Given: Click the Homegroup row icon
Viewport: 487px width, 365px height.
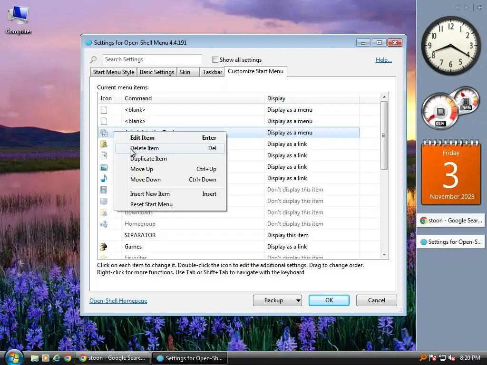Looking at the screenshot, I should tap(104, 224).
